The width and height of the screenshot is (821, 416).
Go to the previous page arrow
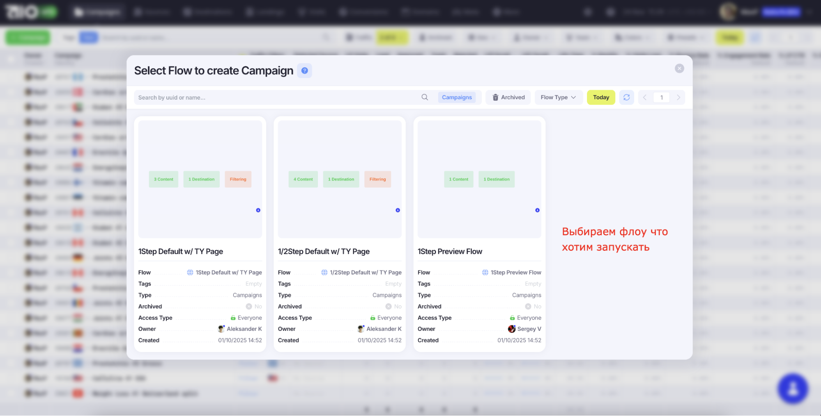point(645,98)
